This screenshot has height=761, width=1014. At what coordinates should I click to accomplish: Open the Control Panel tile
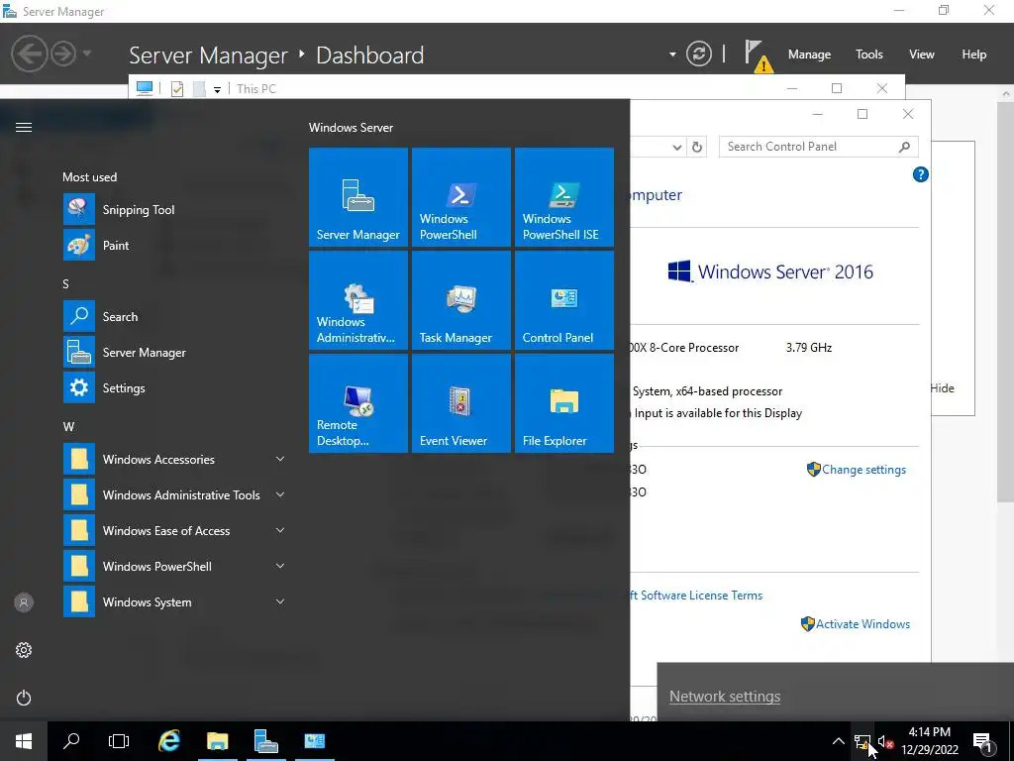pyautogui.click(x=563, y=300)
